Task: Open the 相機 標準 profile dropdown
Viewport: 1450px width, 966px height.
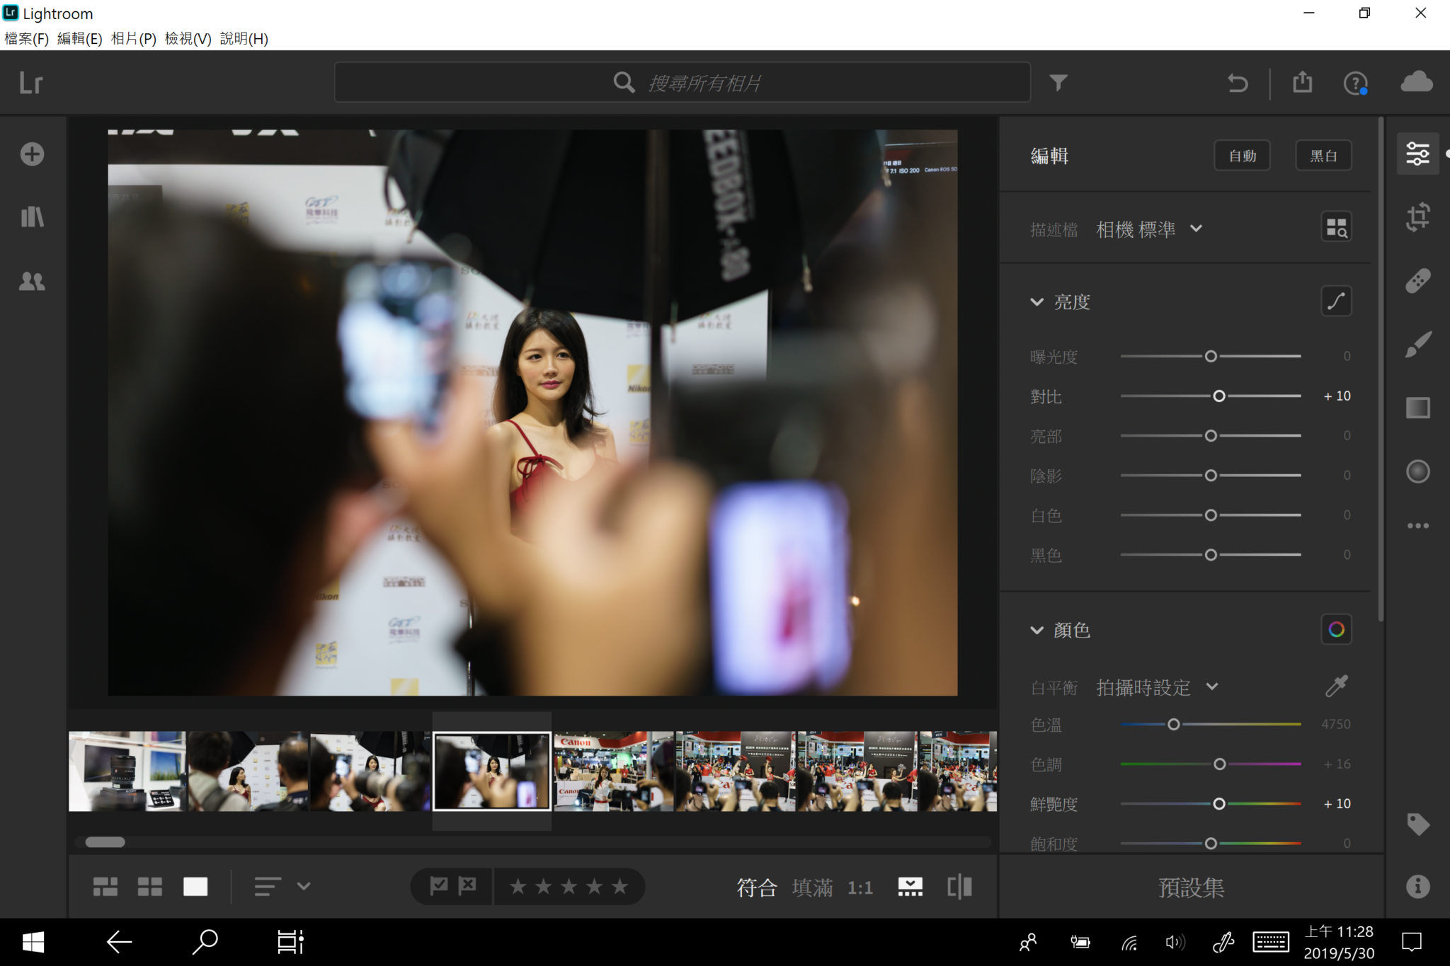Action: pos(1149,229)
